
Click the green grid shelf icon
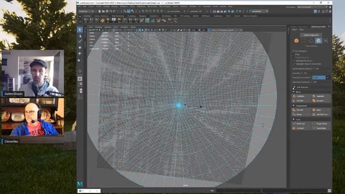[147, 20]
